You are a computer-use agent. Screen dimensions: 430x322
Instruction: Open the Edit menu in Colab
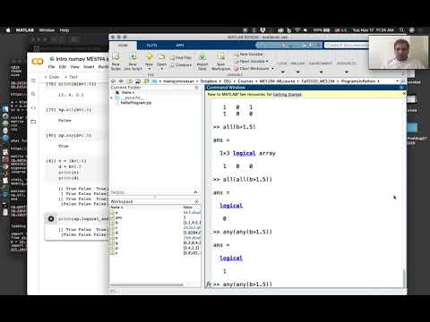click(x=62, y=67)
